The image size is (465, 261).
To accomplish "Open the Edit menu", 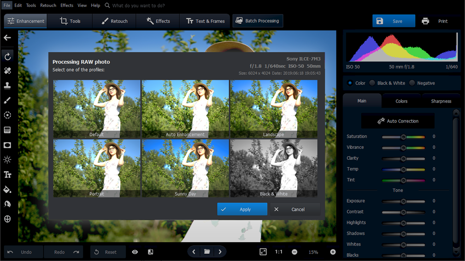I will coord(18,6).
